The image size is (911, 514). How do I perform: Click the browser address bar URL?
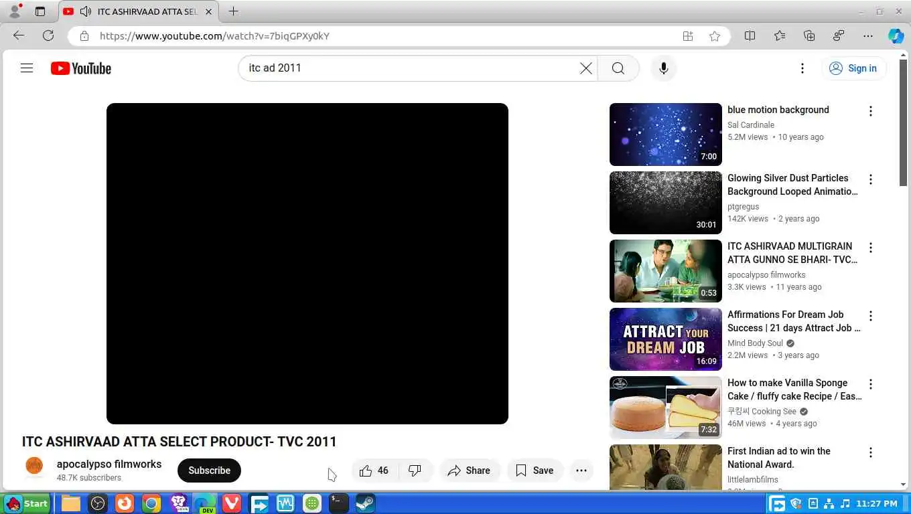pyautogui.click(x=214, y=36)
